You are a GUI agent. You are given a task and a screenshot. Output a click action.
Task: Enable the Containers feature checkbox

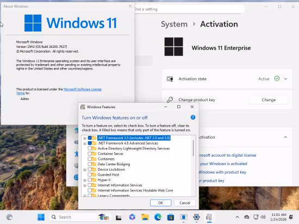click(x=90, y=159)
